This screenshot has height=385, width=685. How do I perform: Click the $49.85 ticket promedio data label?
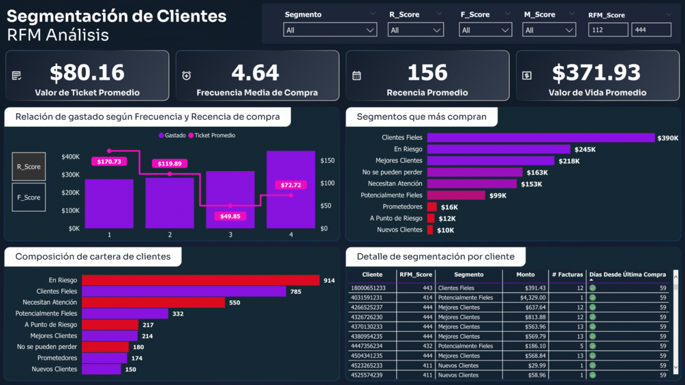click(230, 216)
